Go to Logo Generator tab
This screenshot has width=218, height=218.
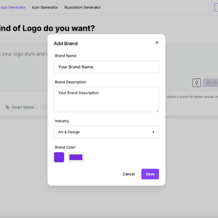[13, 7]
